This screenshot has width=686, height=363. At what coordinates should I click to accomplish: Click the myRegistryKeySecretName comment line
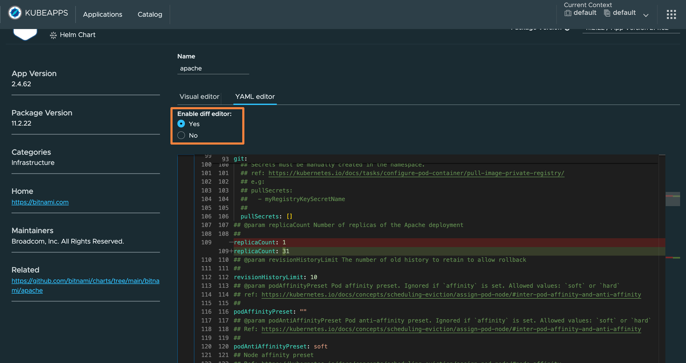pos(293,199)
